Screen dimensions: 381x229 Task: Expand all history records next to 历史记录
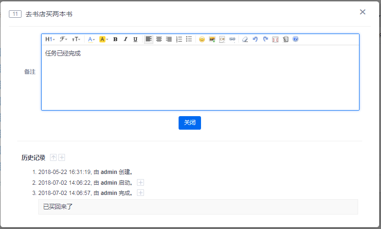click(x=62, y=158)
